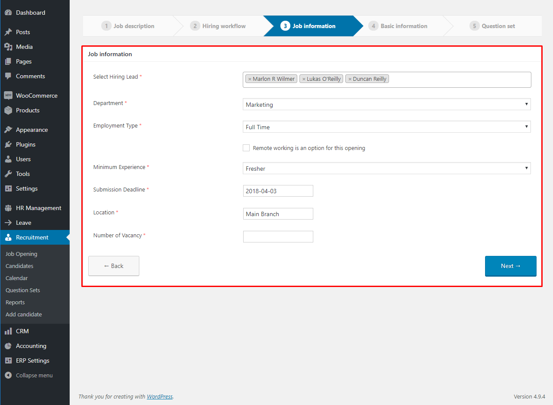
Task: Remove Duncan Reilly from hiring leads
Action: [x=350, y=79]
